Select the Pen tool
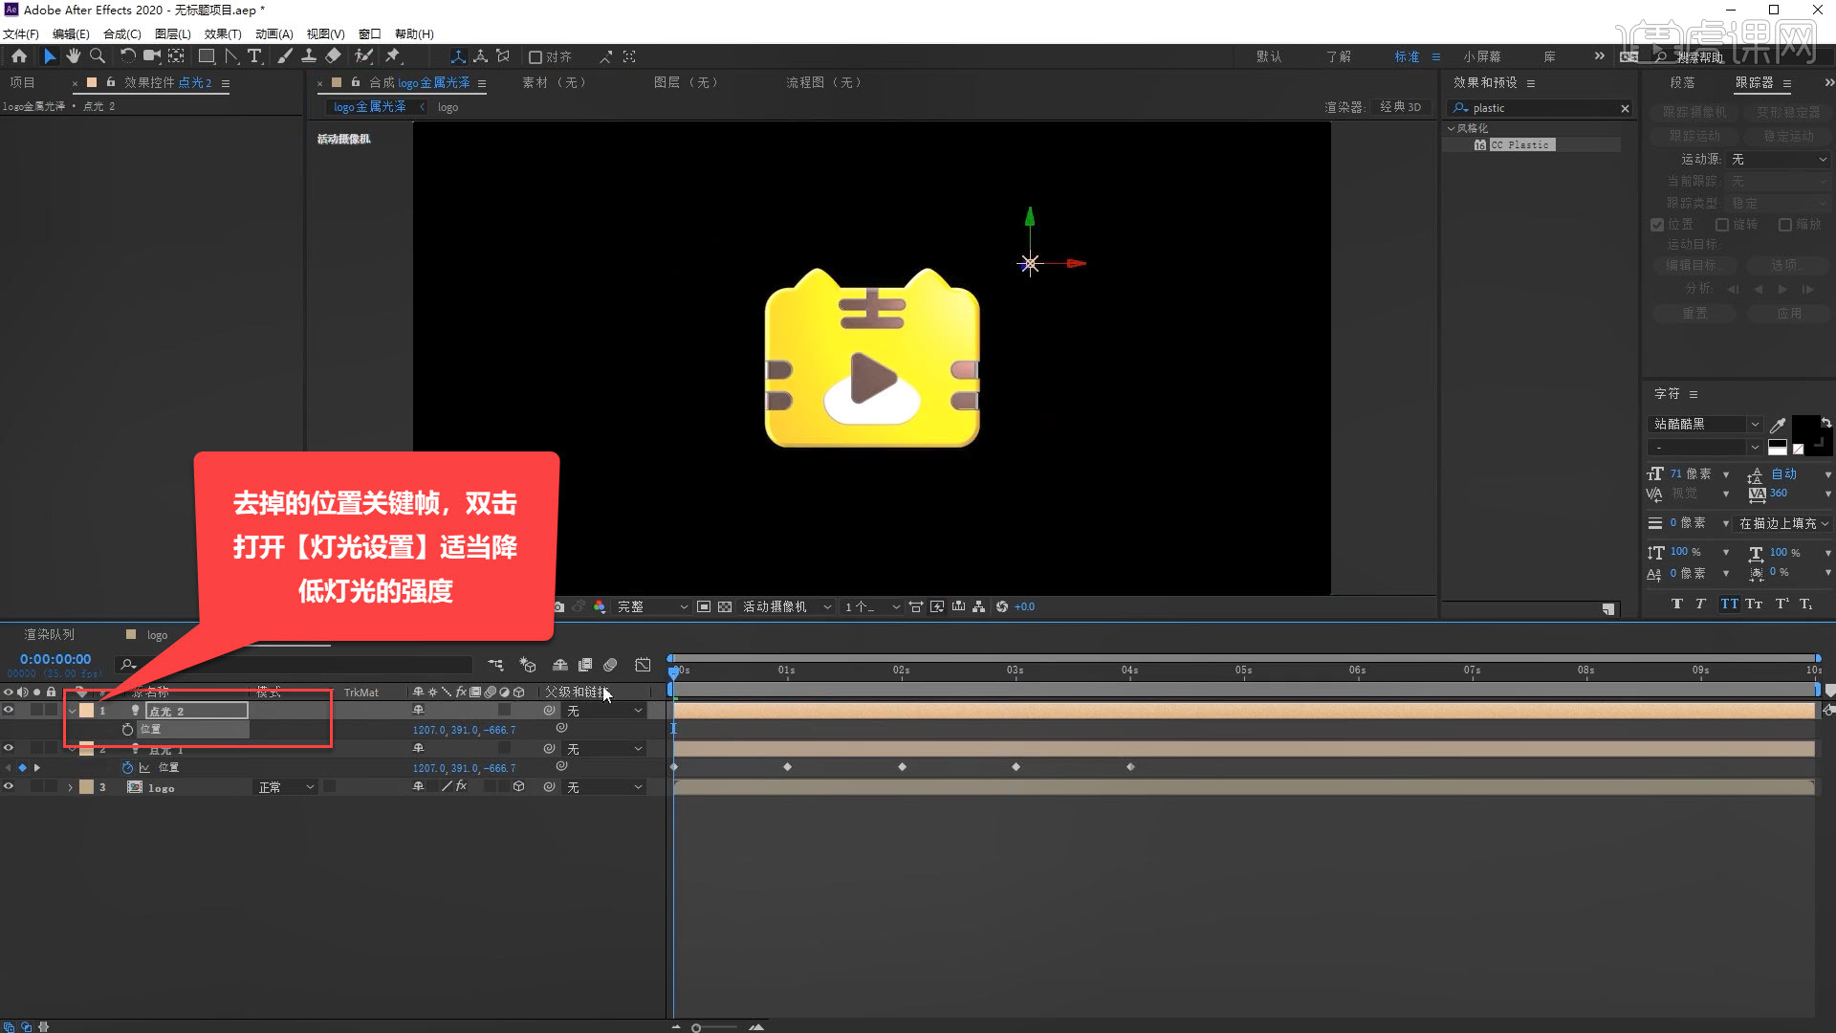Screen dimensions: 1836x1033 (231, 56)
